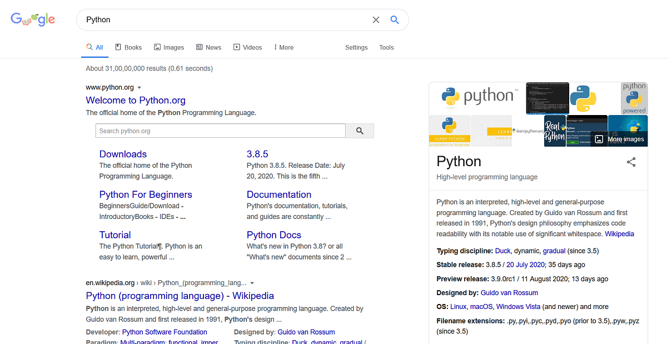Click the Google logo

click(x=32, y=19)
